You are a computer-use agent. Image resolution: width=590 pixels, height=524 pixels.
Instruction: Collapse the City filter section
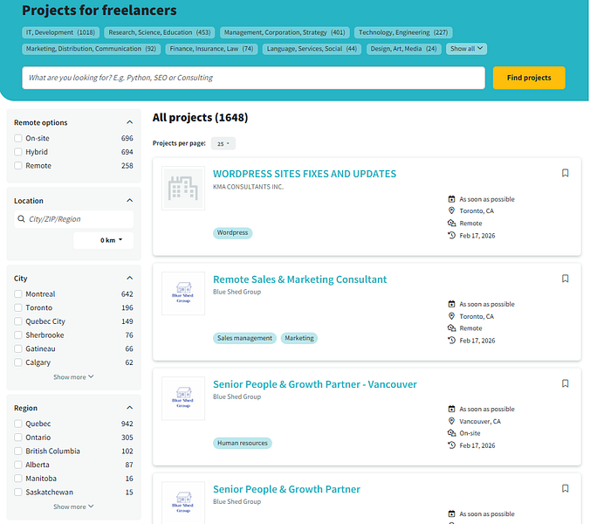coord(129,278)
